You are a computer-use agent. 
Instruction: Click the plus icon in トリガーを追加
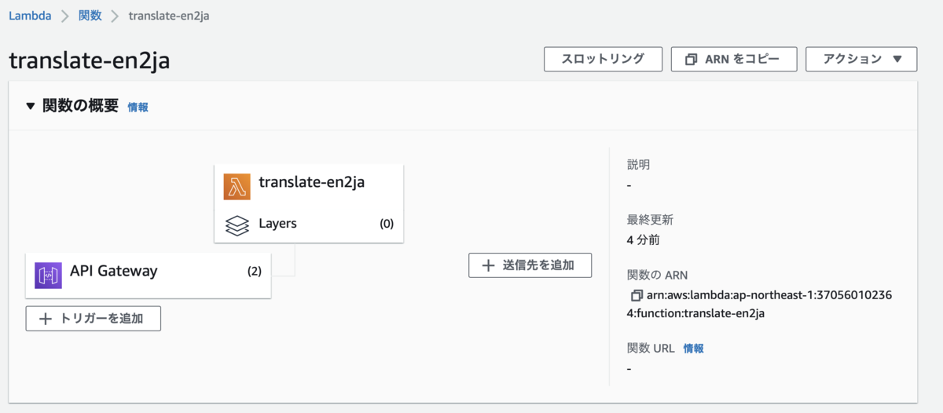(x=46, y=319)
